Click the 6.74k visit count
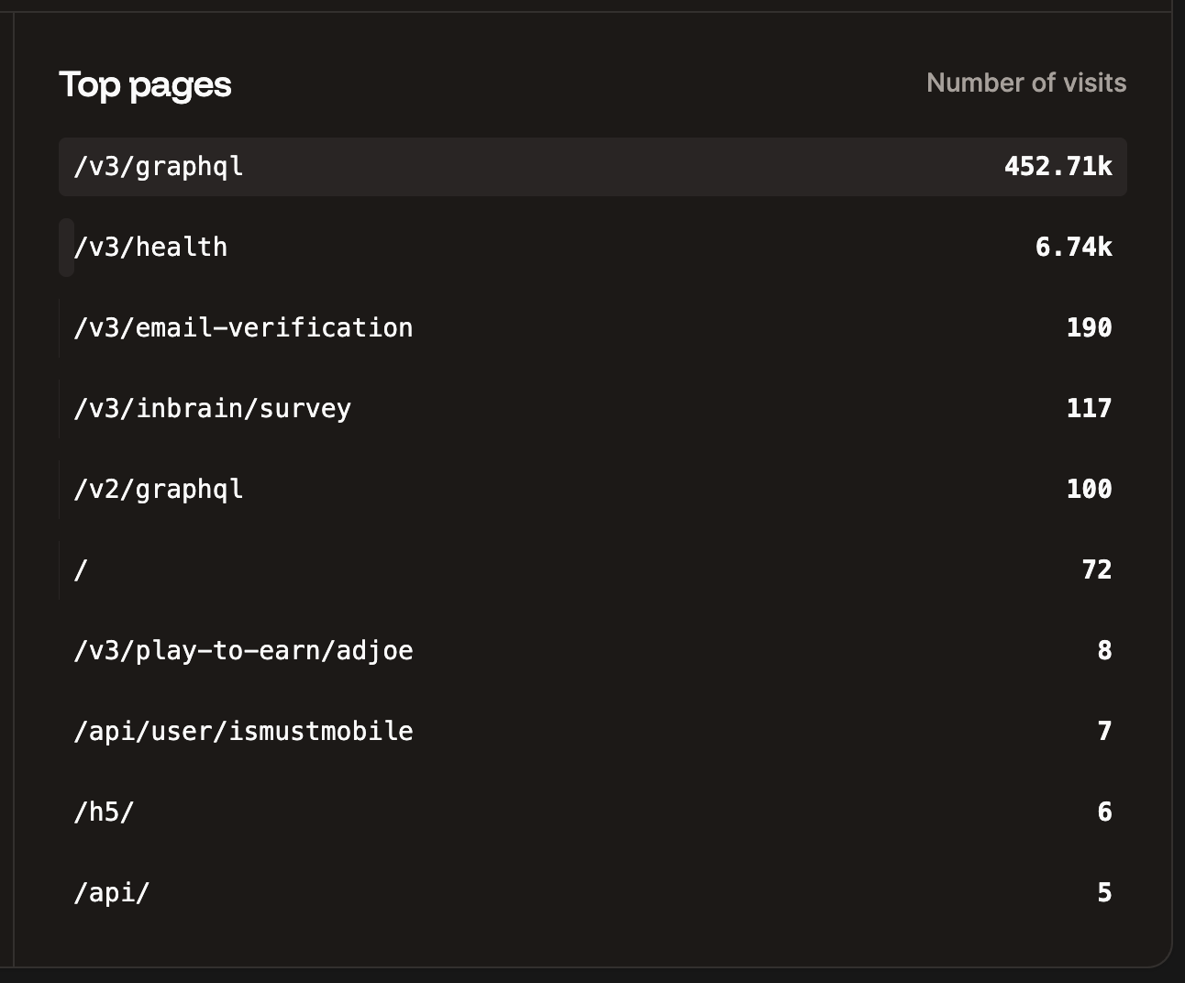 pos(1074,246)
